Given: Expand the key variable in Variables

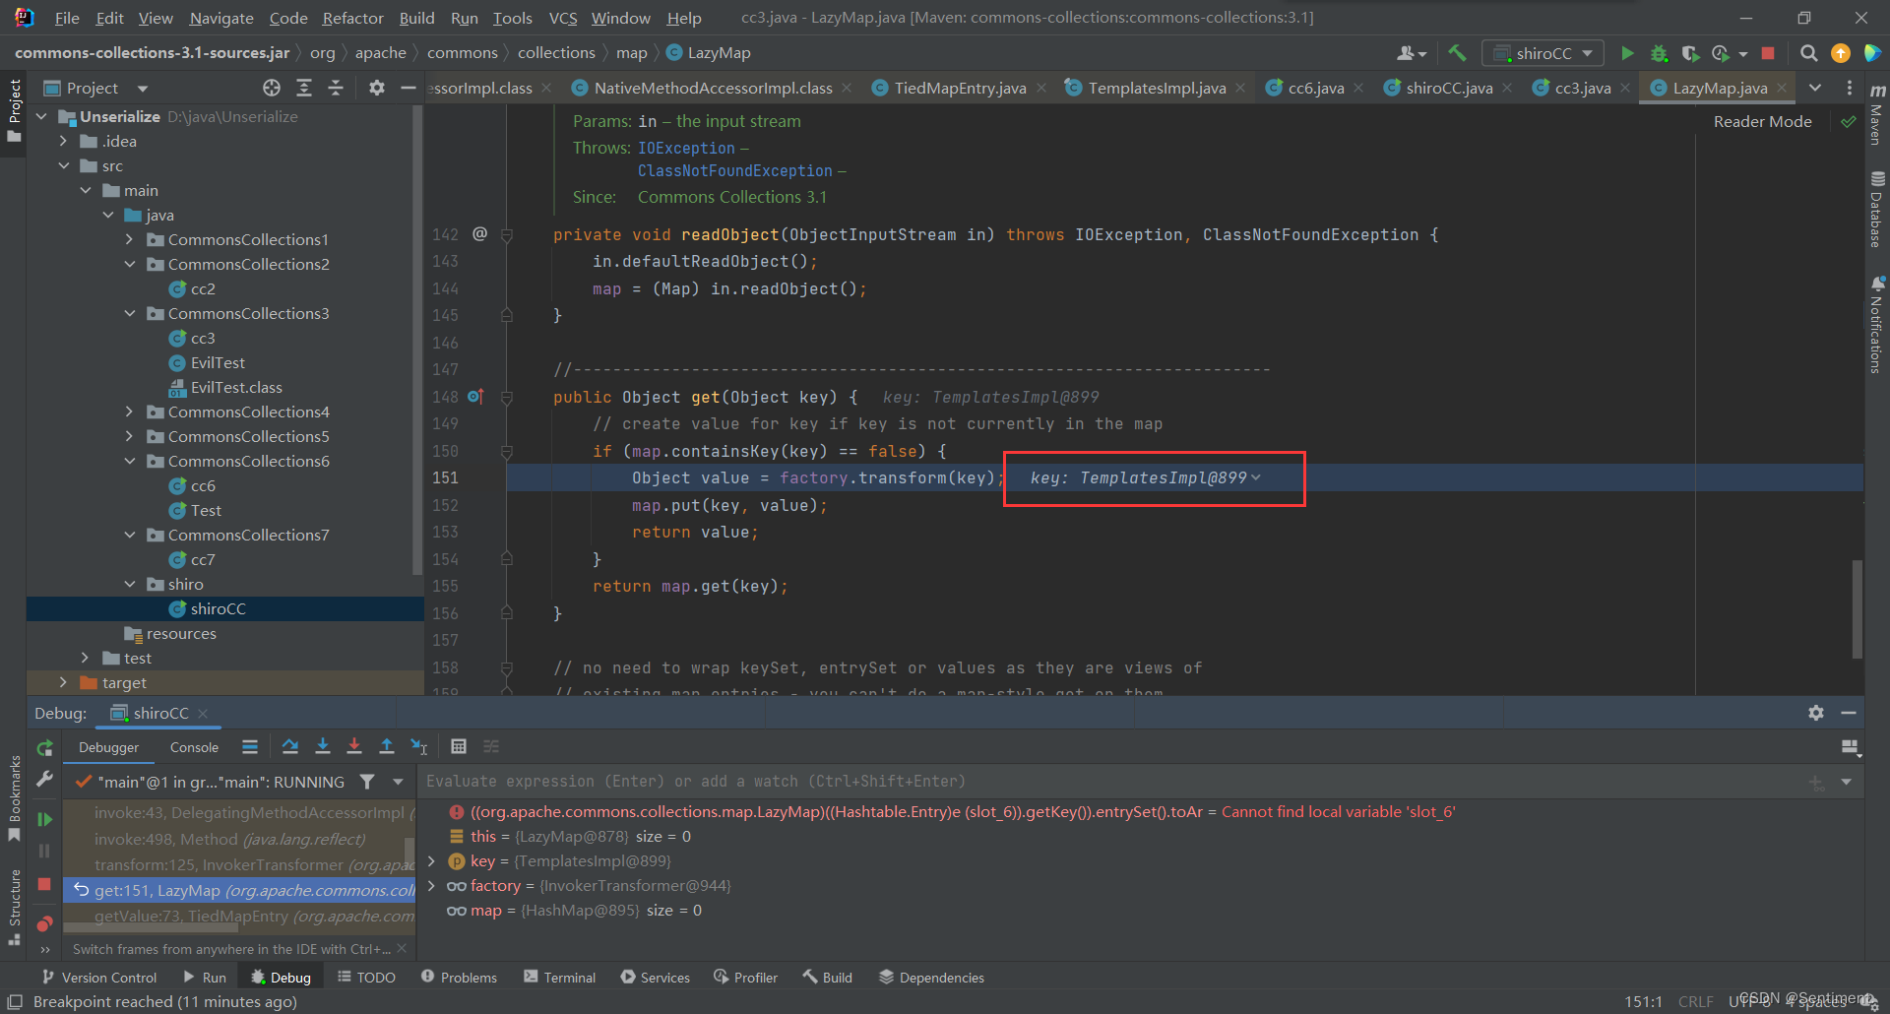Looking at the screenshot, I should [x=431, y=861].
